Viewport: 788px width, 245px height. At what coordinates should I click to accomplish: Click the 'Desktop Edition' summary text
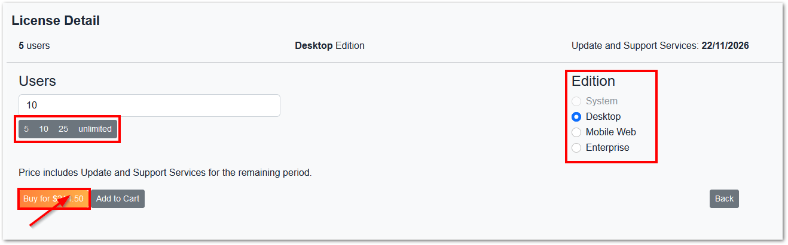(329, 45)
